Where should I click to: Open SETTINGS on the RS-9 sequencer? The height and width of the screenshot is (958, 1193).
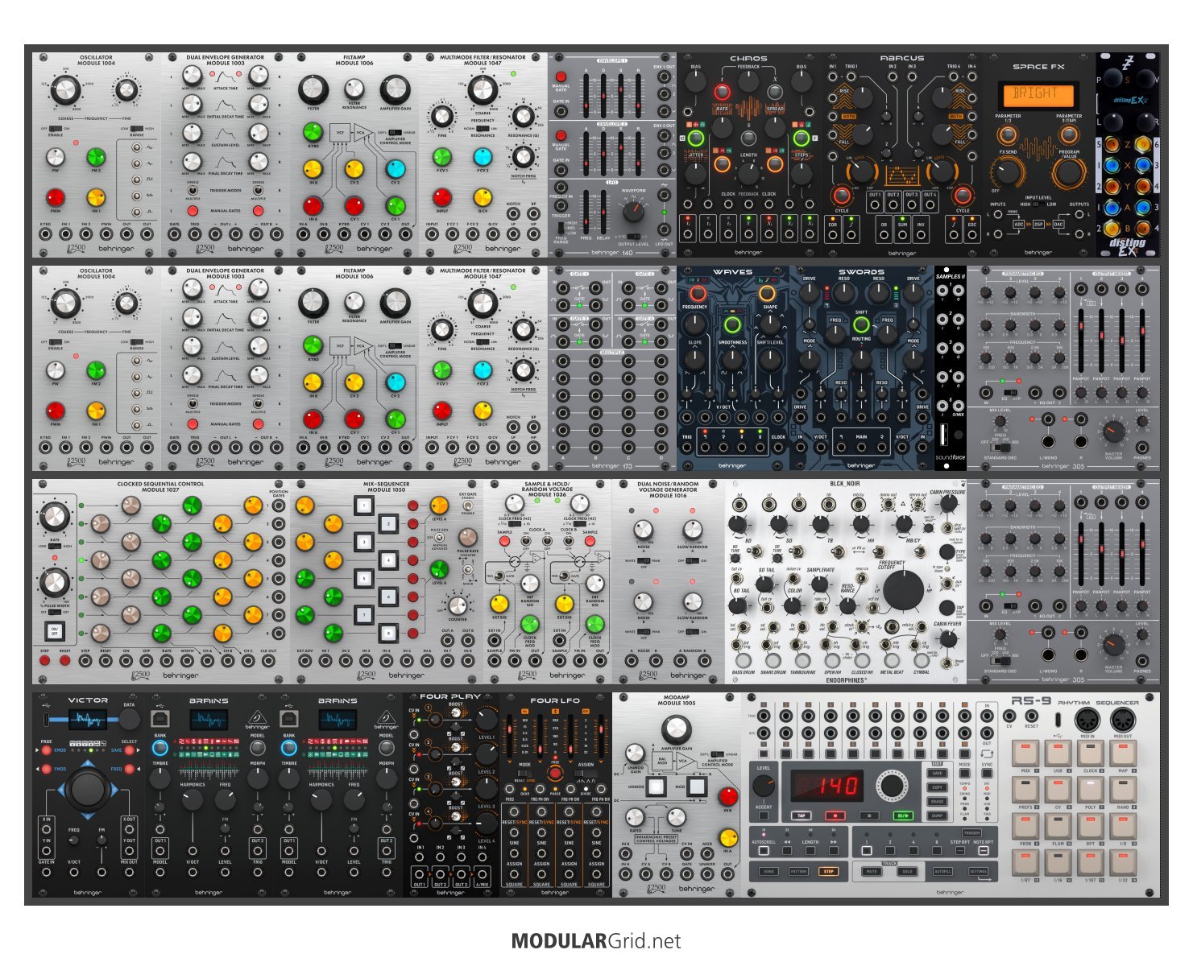pos(978,872)
